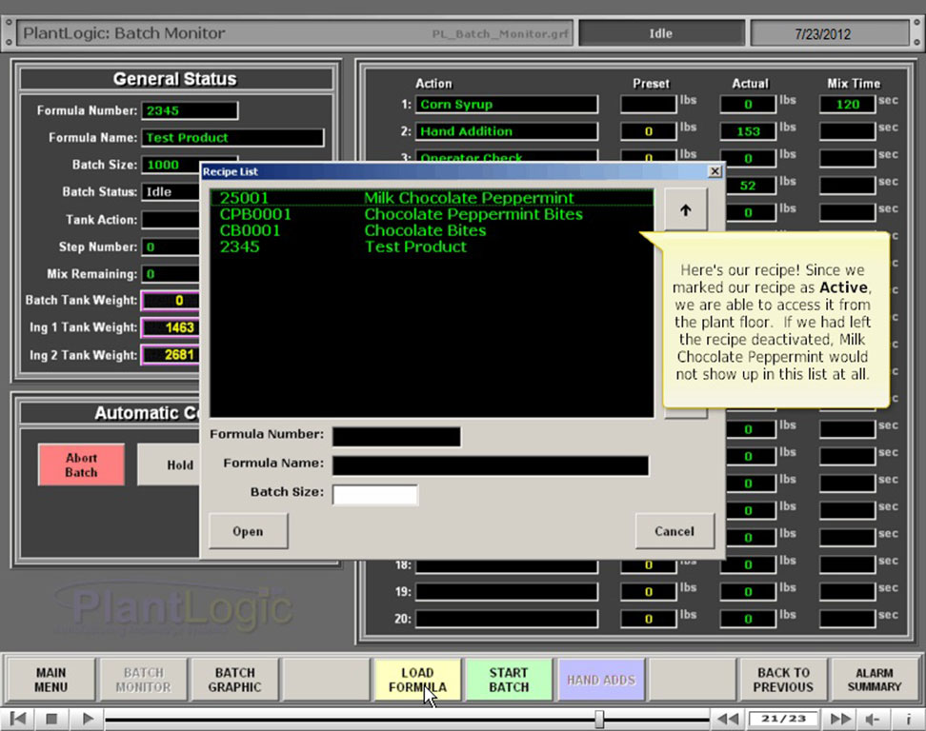
Task: Click the rewind-to-start playback icon
Action: tap(19, 719)
